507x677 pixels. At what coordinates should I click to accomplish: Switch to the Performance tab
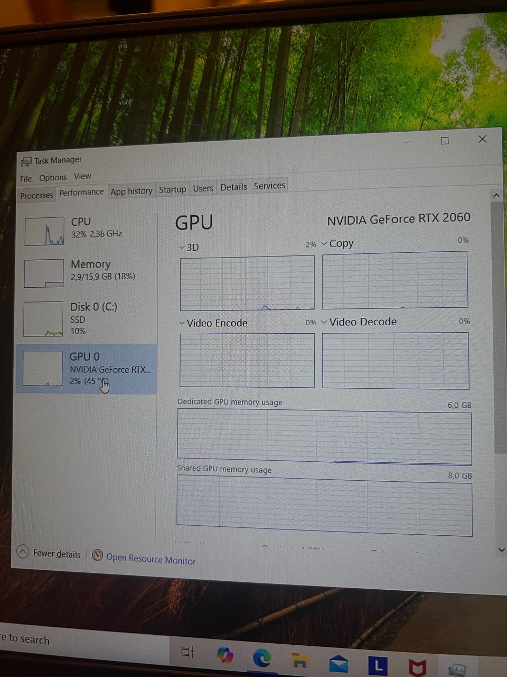tap(81, 193)
